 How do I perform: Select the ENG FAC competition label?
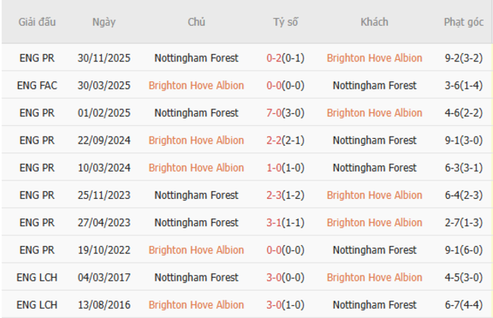[x=37, y=86]
